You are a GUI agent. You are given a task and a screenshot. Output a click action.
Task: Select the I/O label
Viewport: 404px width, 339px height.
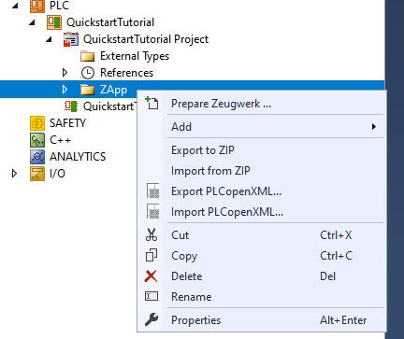point(57,174)
